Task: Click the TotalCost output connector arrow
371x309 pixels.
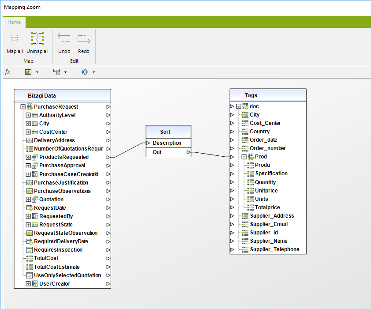Action: click(109, 258)
